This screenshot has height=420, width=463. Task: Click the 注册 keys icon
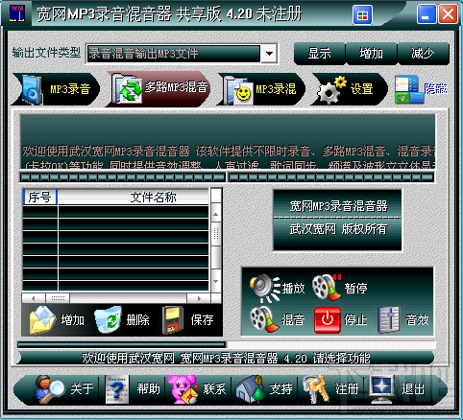tap(316, 389)
